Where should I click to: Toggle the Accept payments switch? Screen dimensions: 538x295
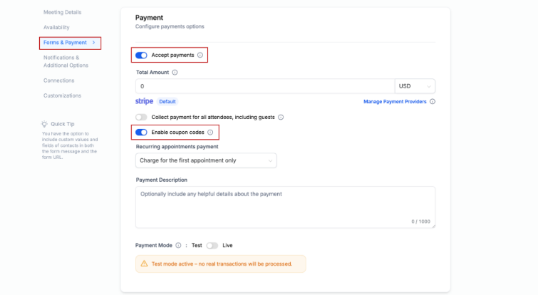point(141,55)
